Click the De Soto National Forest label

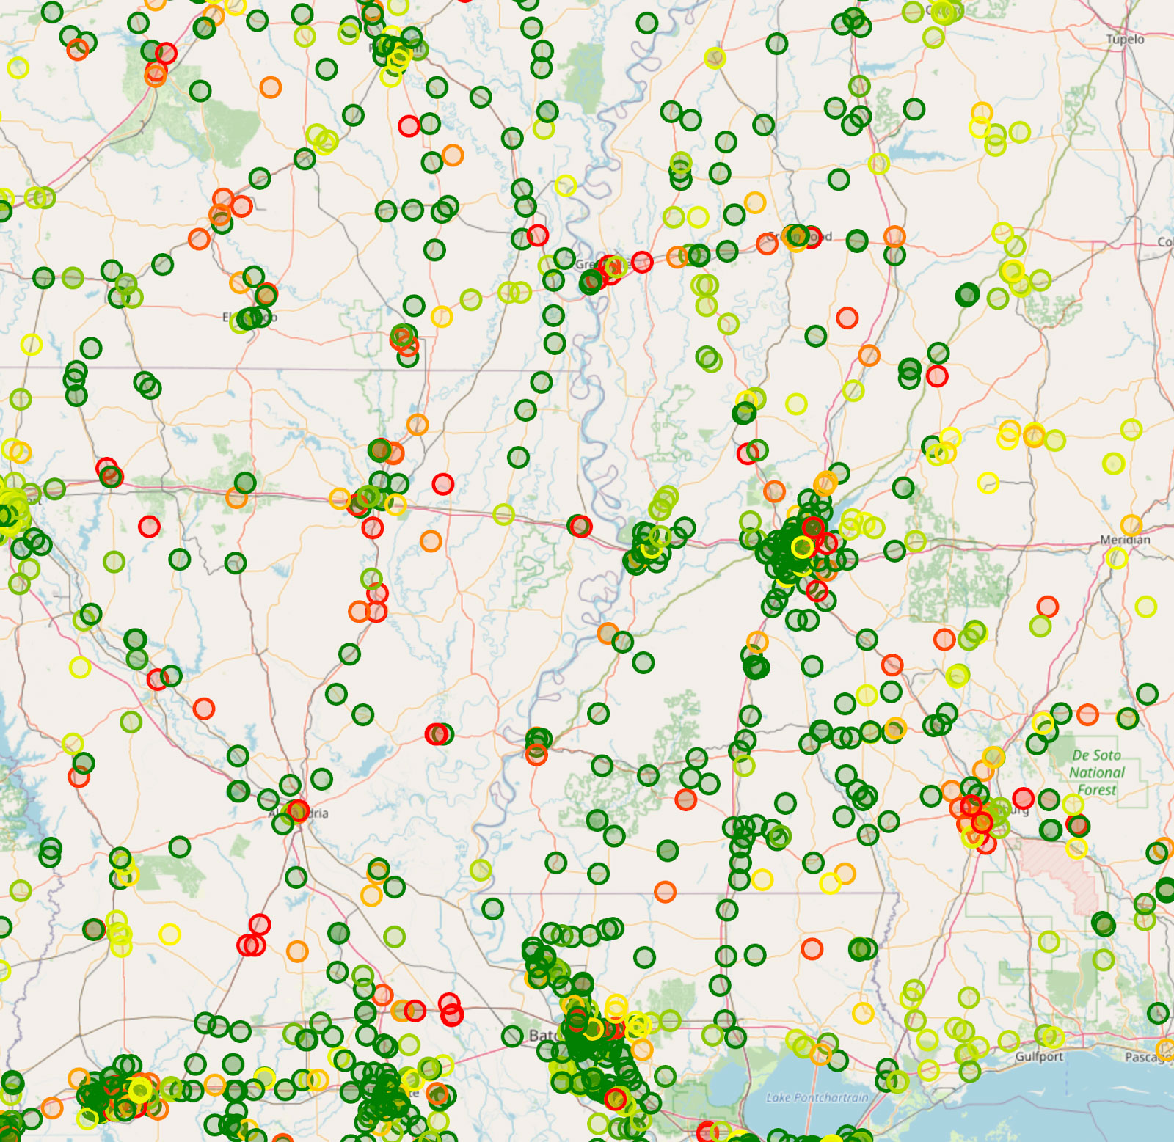tap(1096, 772)
